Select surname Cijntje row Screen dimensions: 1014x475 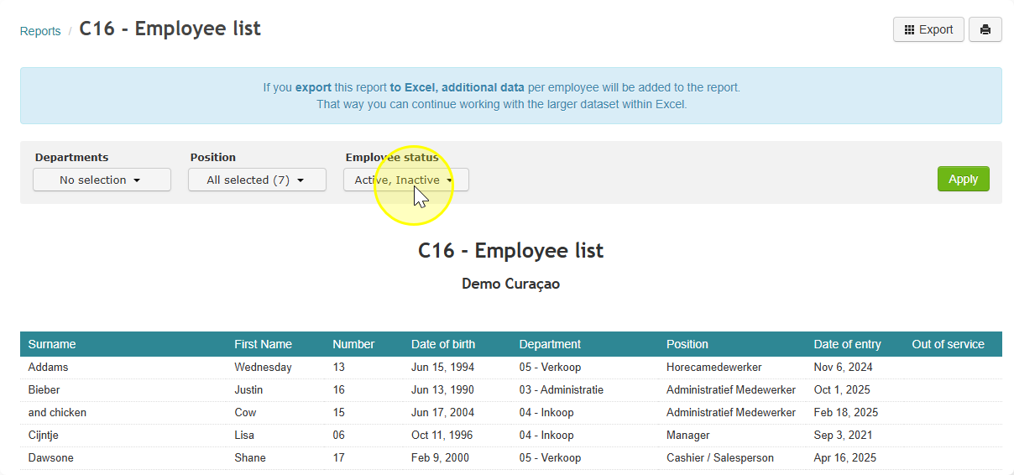coord(43,435)
